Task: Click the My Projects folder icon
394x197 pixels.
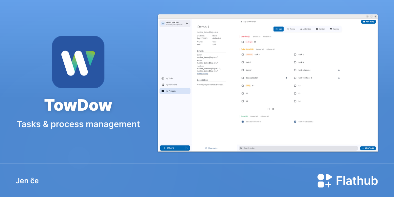Action: coord(163,91)
